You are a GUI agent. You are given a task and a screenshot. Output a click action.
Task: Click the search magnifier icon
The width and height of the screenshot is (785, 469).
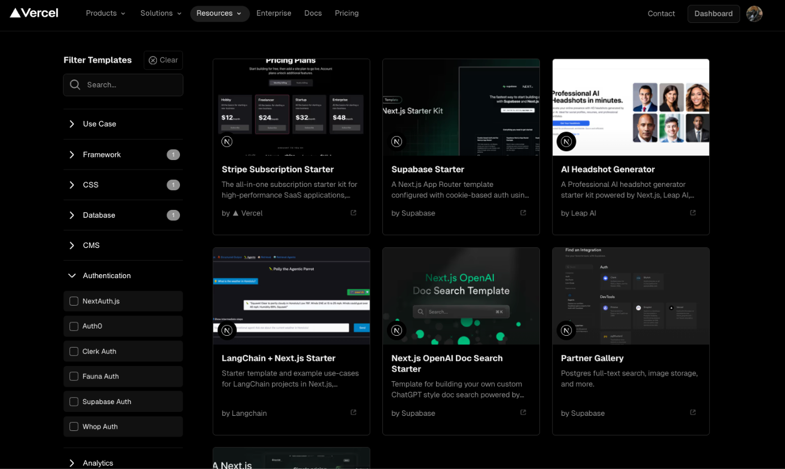pyautogui.click(x=75, y=85)
